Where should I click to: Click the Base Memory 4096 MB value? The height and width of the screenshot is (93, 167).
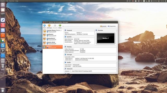click(x=76, y=39)
